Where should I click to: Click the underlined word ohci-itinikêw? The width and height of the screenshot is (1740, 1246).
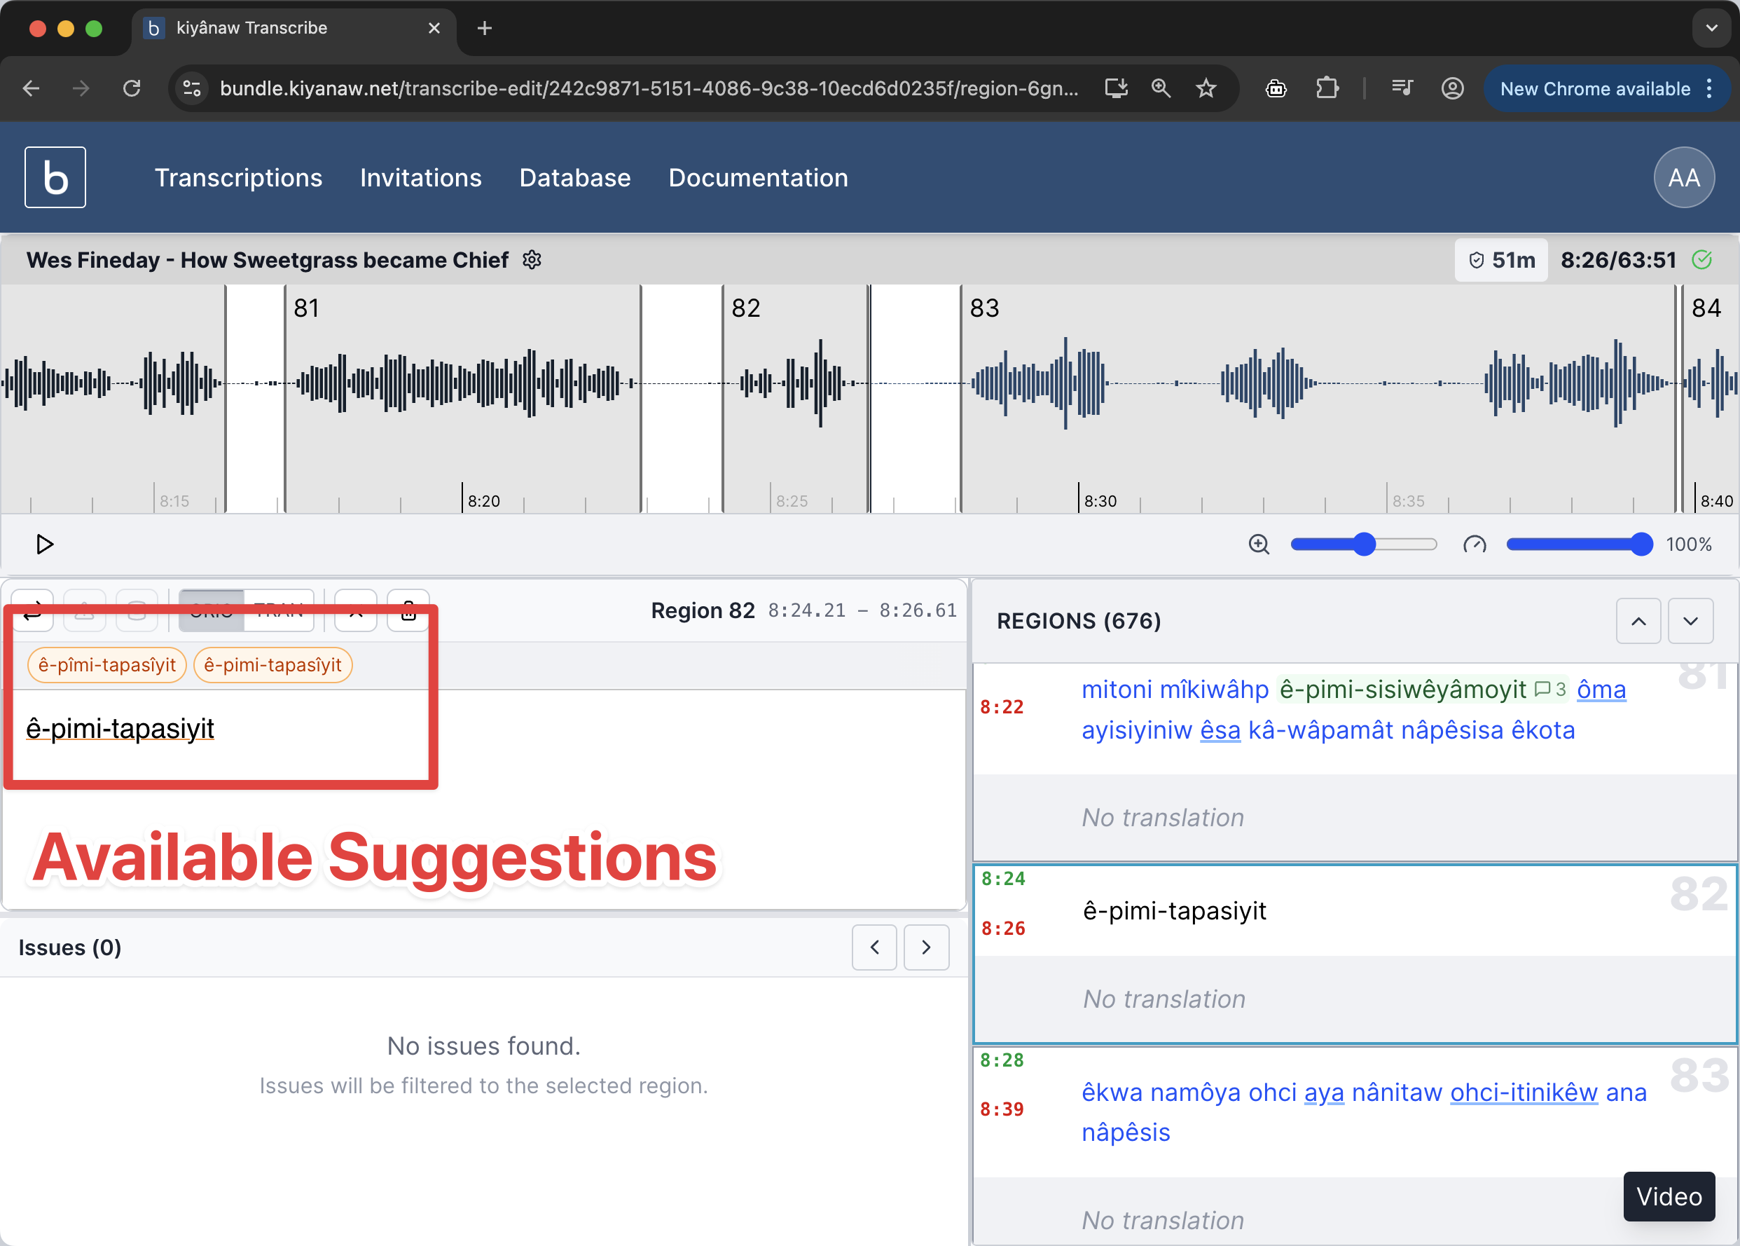click(x=1523, y=1092)
